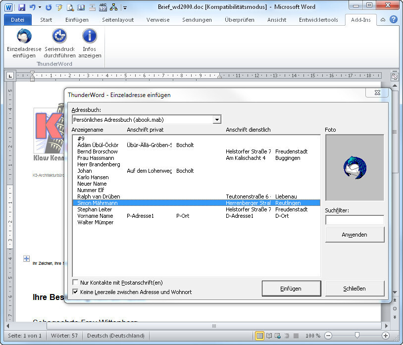Save the document via quick access icon
The image size is (403, 345).
click(22, 7)
